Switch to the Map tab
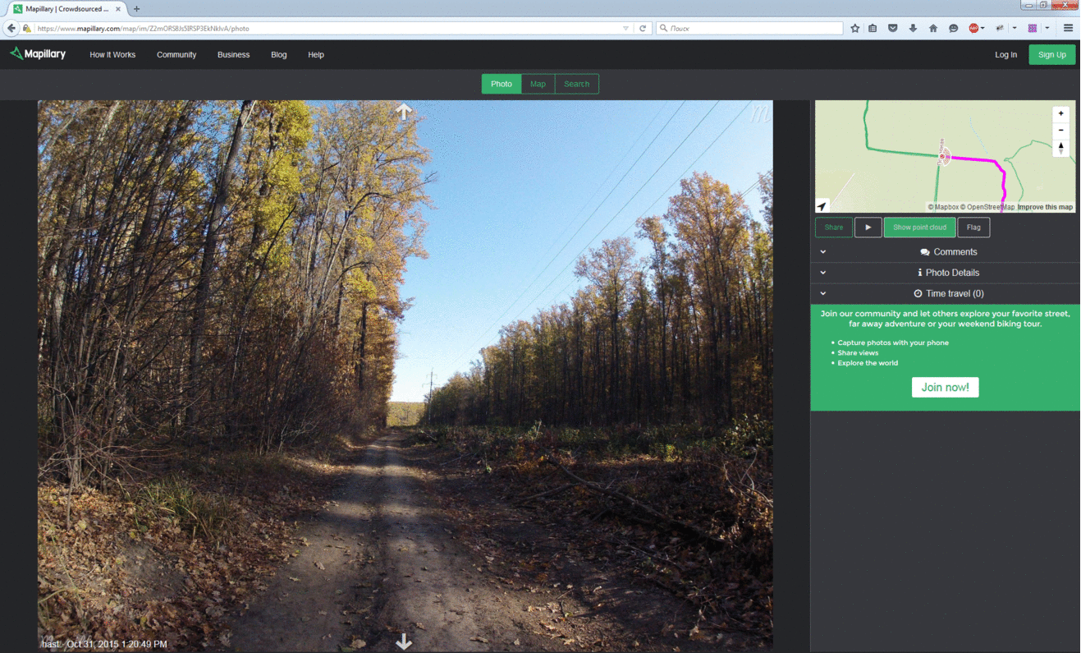This screenshot has height=653, width=1081. (x=538, y=84)
